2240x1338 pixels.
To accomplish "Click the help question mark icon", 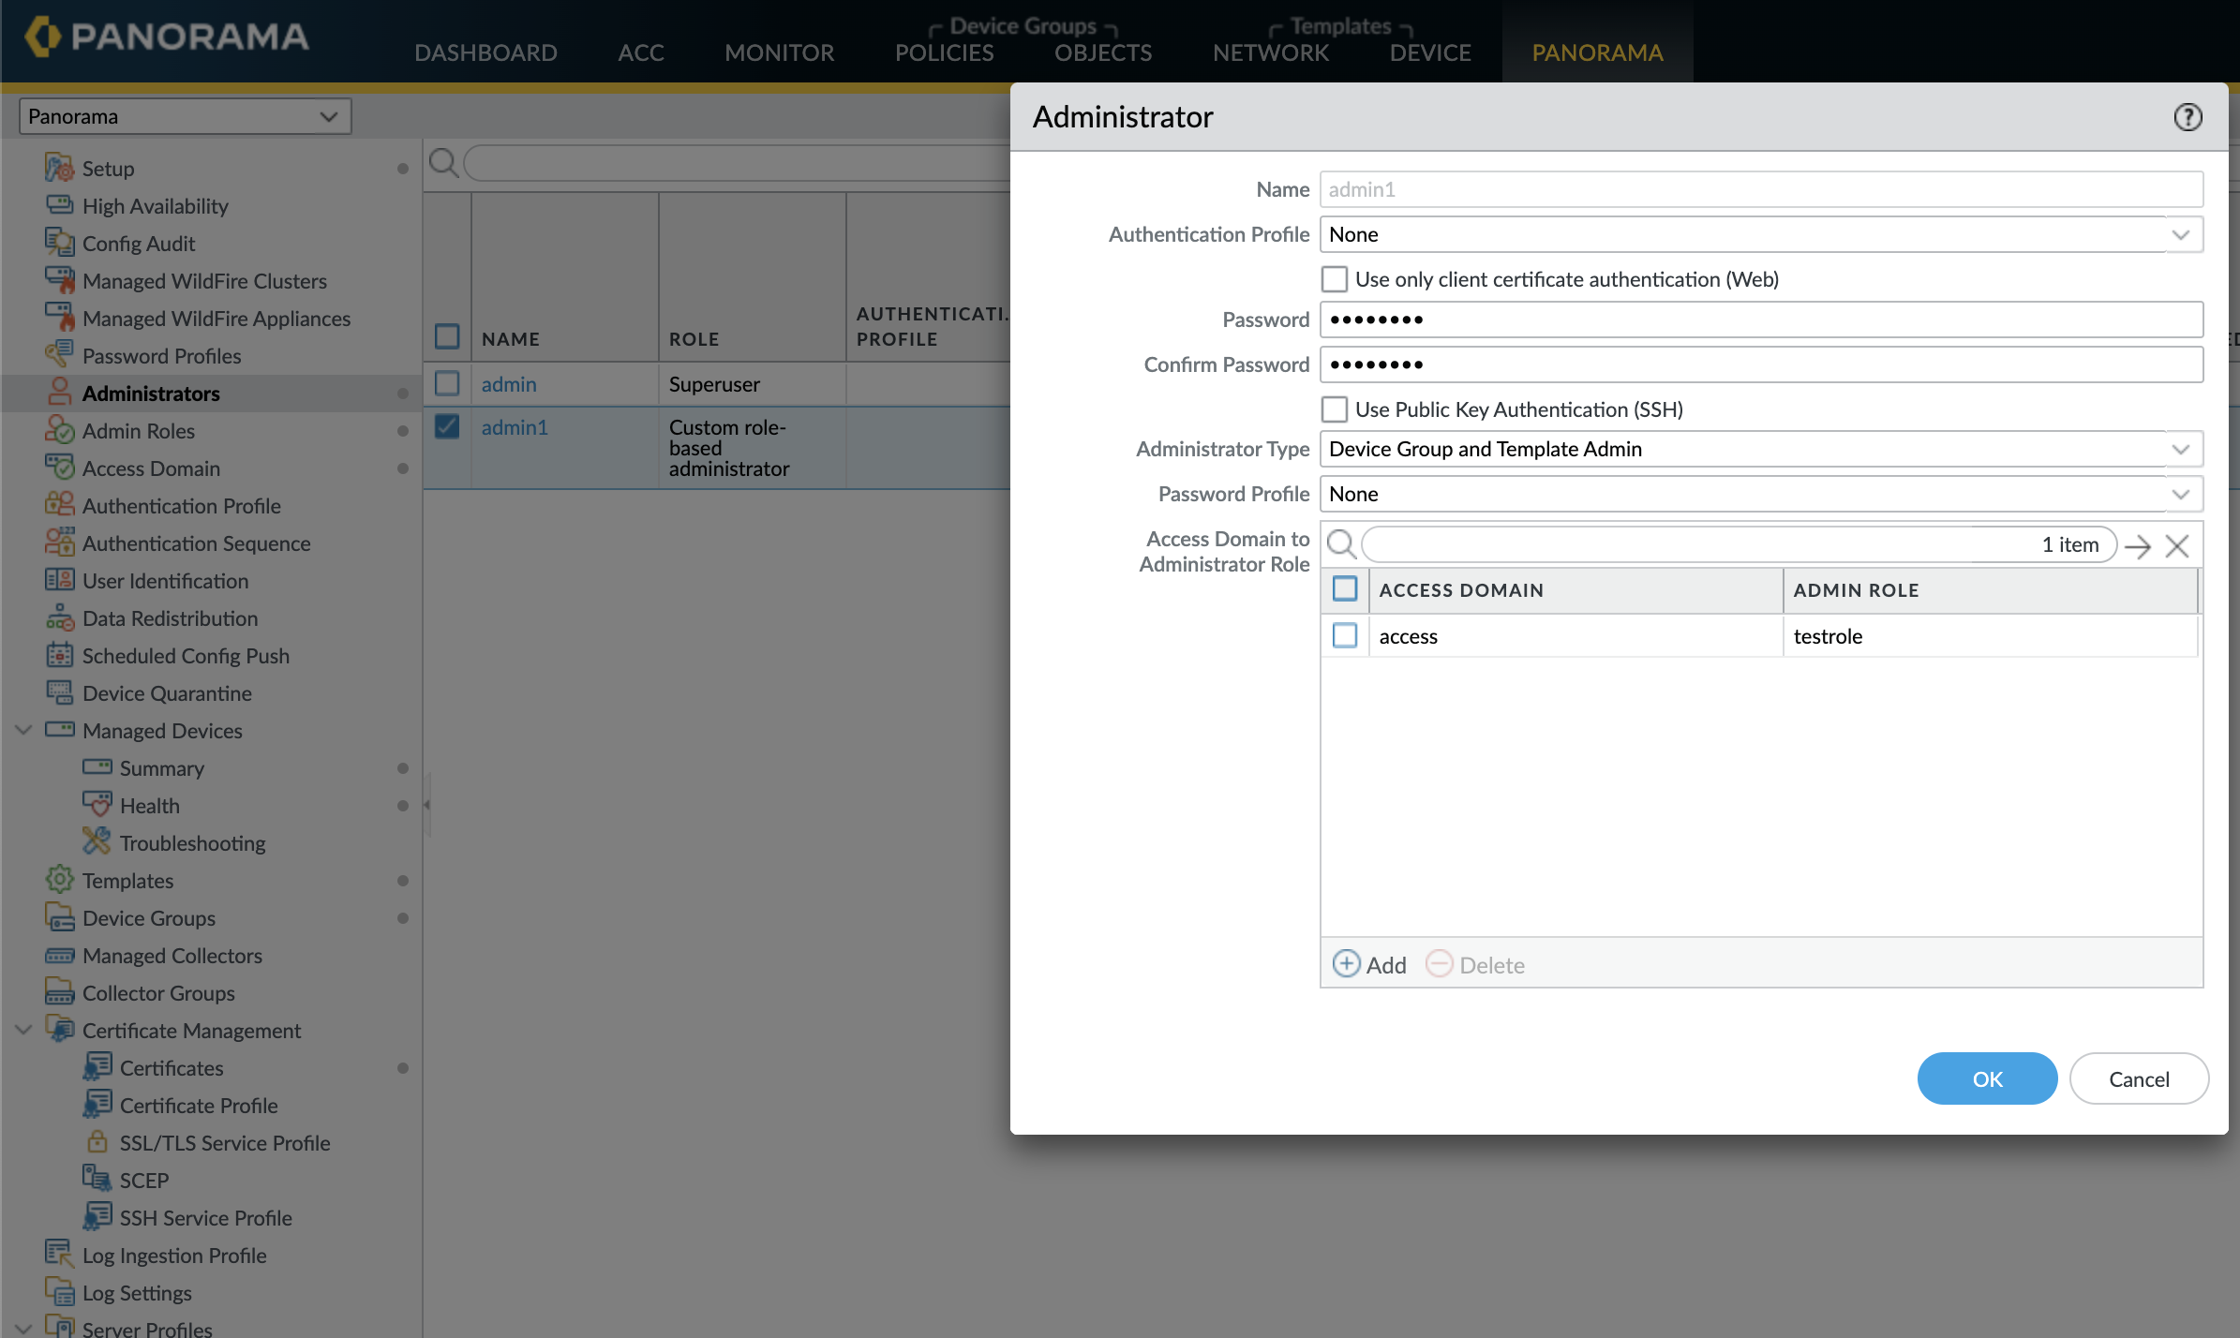I will (2188, 117).
